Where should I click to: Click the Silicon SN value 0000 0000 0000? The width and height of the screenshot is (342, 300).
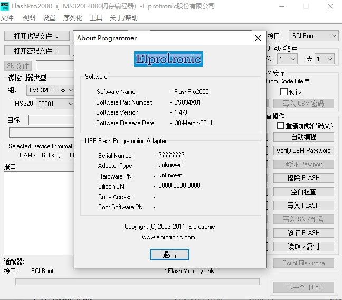(x=179, y=185)
